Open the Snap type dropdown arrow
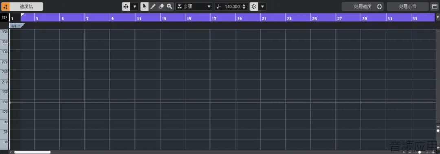Viewport: 440px width, 154px height. (x=262, y=7)
